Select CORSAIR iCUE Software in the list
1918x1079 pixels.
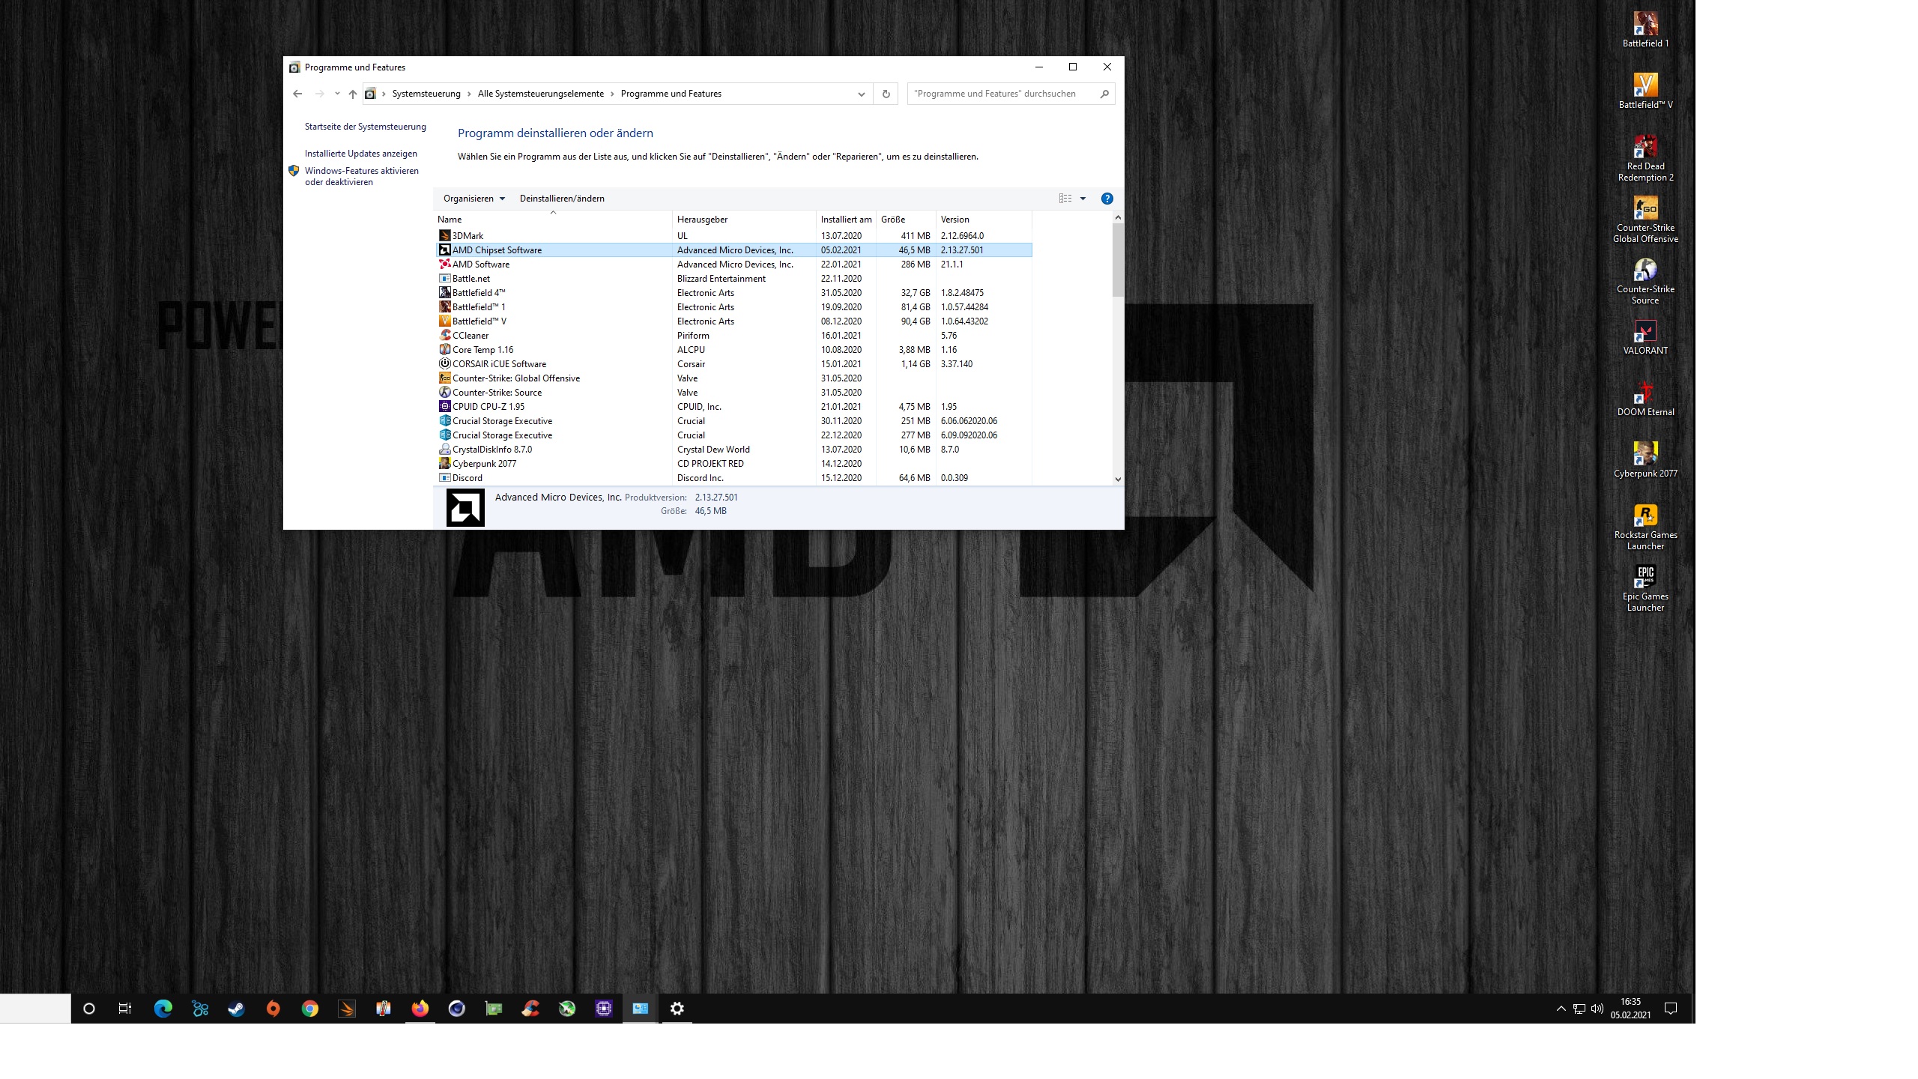click(733, 364)
